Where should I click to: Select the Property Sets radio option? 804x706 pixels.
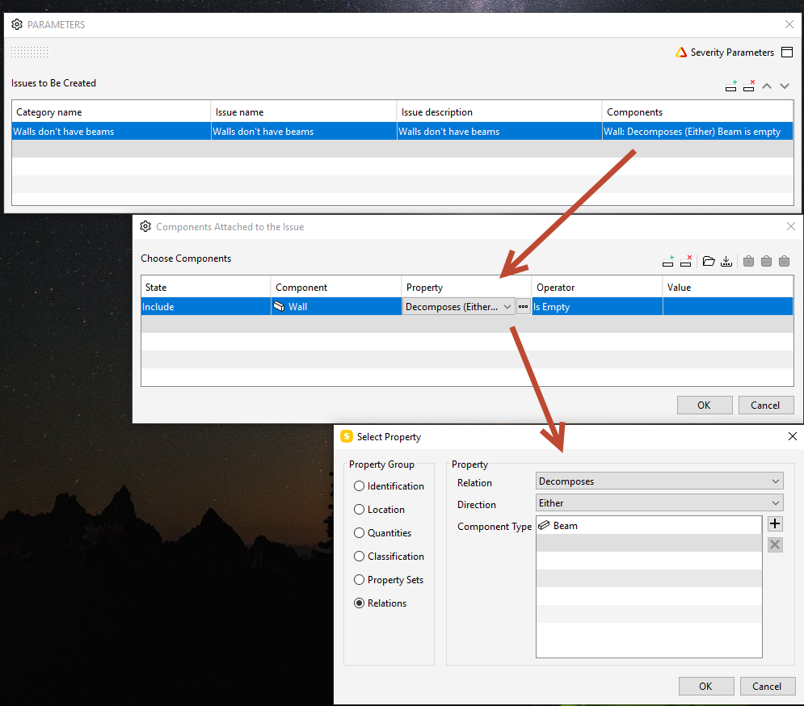pyautogui.click(x=389, y=580)
